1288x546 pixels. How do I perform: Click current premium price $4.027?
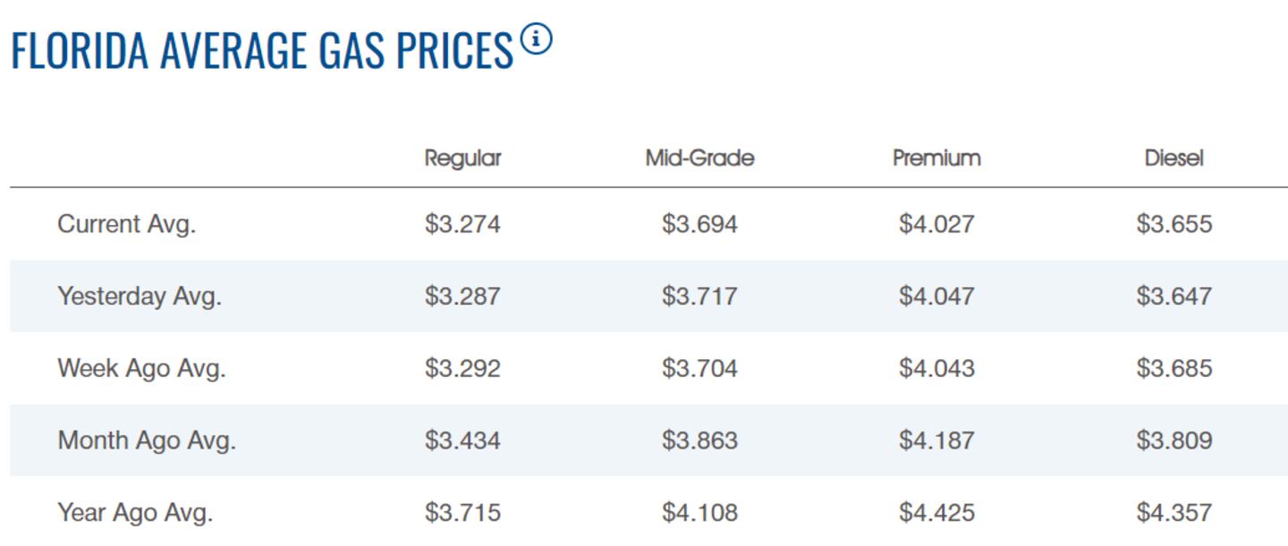[936, 224]
